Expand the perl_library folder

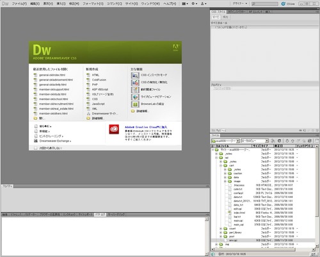click(x=221, y=233)
